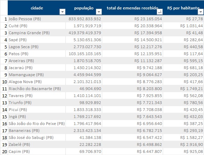This screenshot has width=204, height=155.
Task: Select row number 3 header
Action: tap(4, 33)
